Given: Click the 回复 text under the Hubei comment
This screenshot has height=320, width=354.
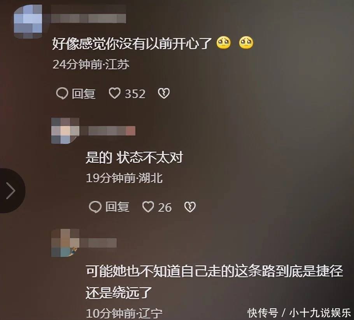Looking at the screenshot, I should point(117,207).
